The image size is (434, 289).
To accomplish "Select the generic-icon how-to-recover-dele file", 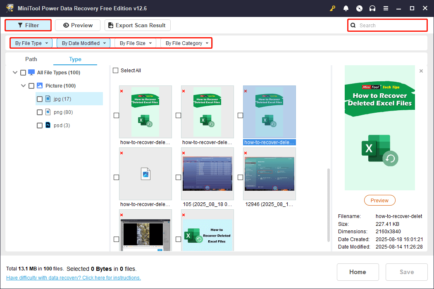I will [145, 174].
